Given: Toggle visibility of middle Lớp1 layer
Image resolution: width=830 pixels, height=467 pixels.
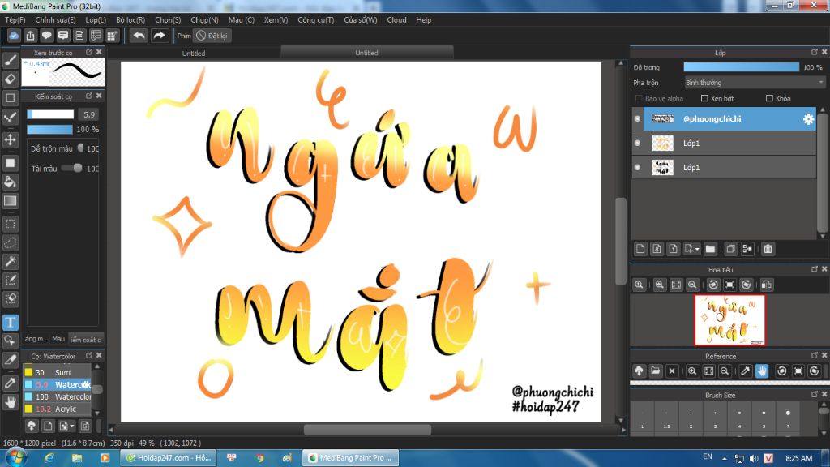Looking at the screenshot, I should [637, 143].
